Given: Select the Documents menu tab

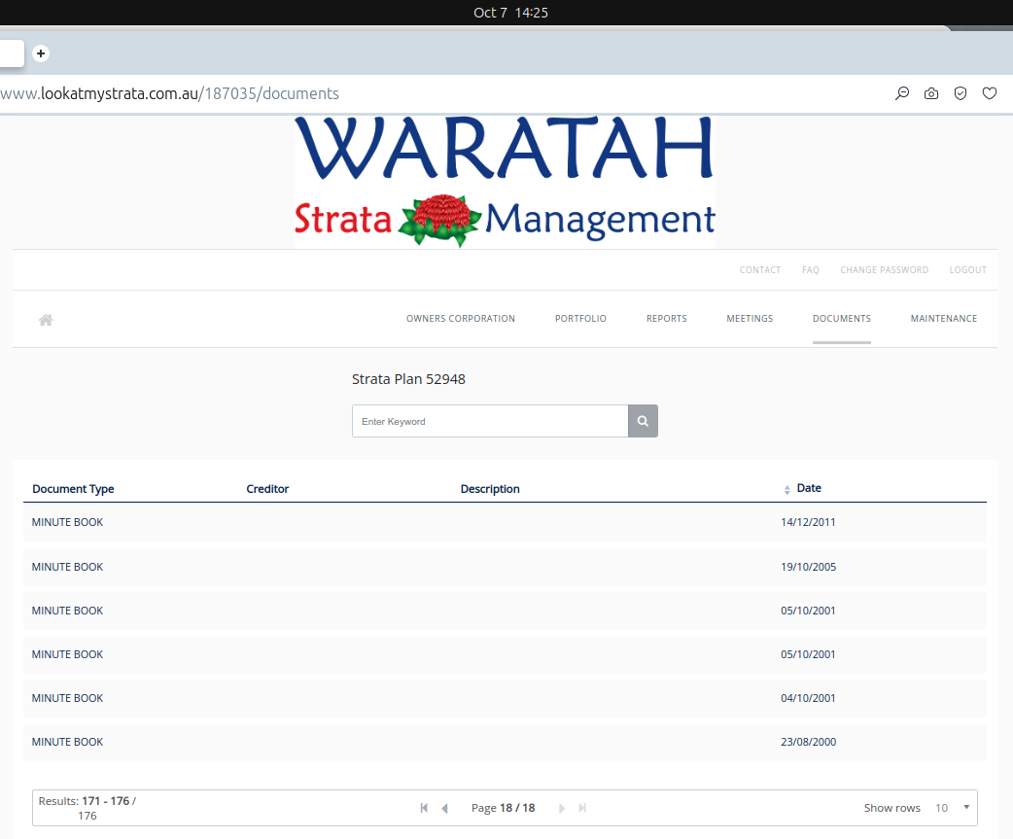Looking at the screenshot, I should pos(842,319).
